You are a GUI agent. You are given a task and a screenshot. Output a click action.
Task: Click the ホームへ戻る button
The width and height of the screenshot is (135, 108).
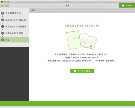click(x=82, y=71)
